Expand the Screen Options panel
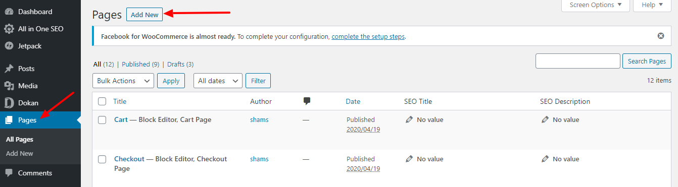Screen dimensions: 678x187 [x=596, y=5]
